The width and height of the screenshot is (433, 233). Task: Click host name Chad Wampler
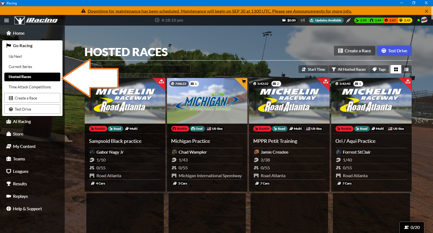pyautogui.click(x=193, y=152)
